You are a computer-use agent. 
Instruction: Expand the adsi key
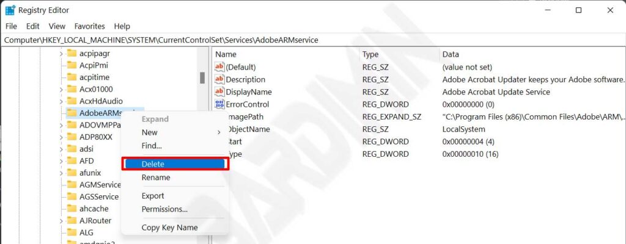61,149
